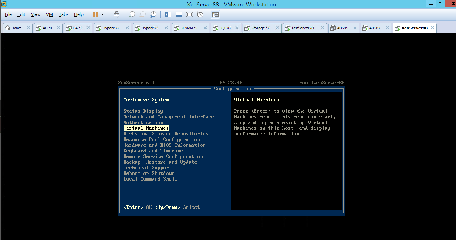The width and height of the screenshot is (457, 240).
Task: Select 'Network and Management Interface' entry
Action: (x=169, y=117)
